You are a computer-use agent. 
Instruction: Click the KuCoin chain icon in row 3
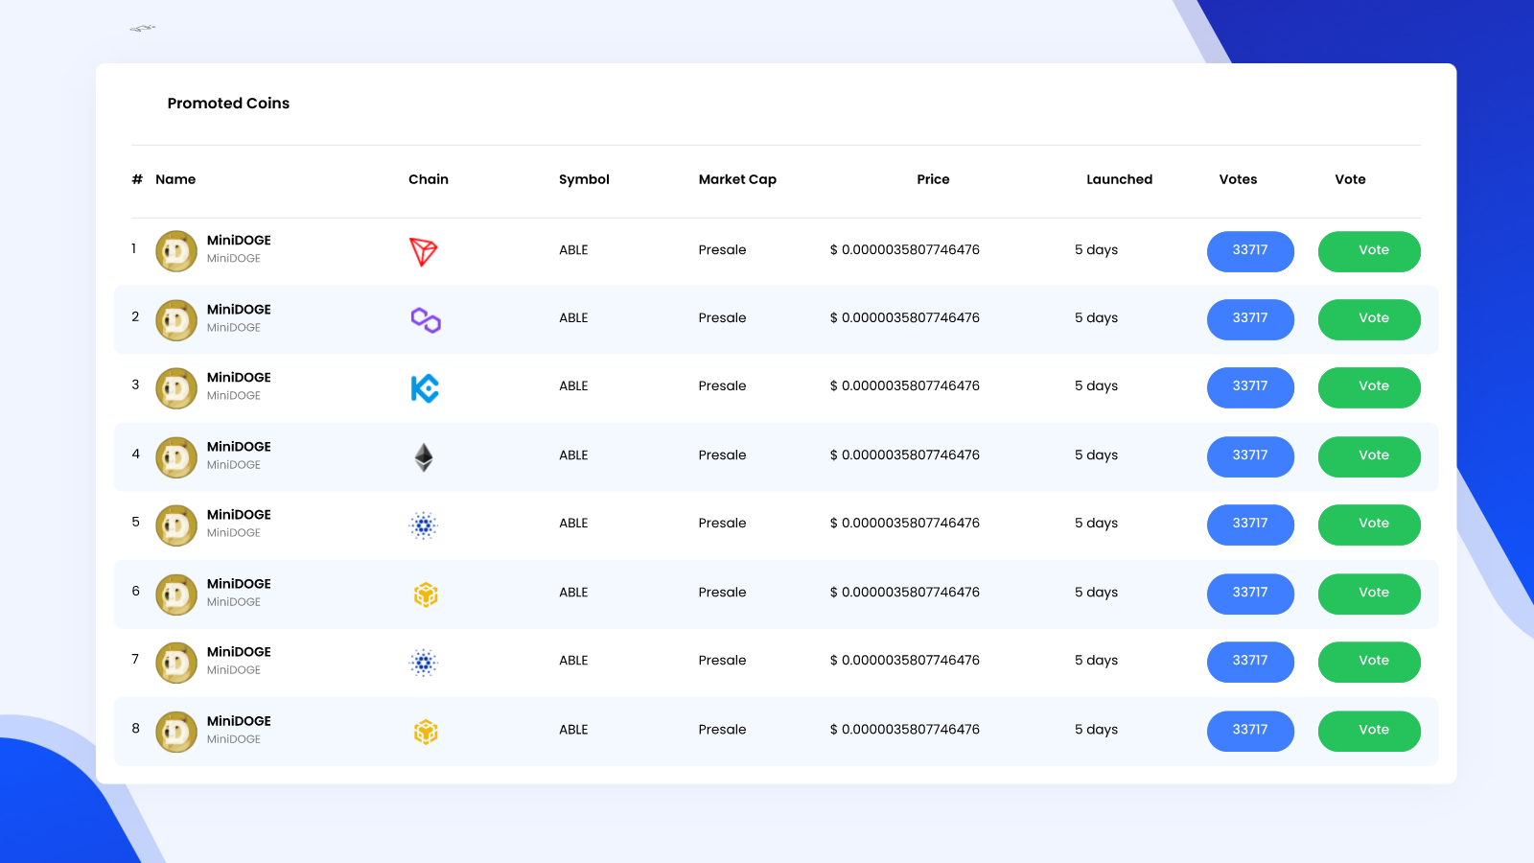click(425, 388)
